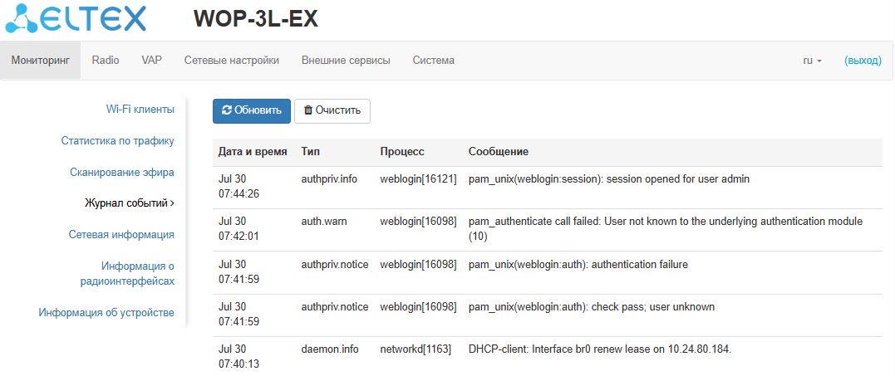Click the Eltex logo icon
This screenshot has width=895, height=376.
click(x=22, y=19)
